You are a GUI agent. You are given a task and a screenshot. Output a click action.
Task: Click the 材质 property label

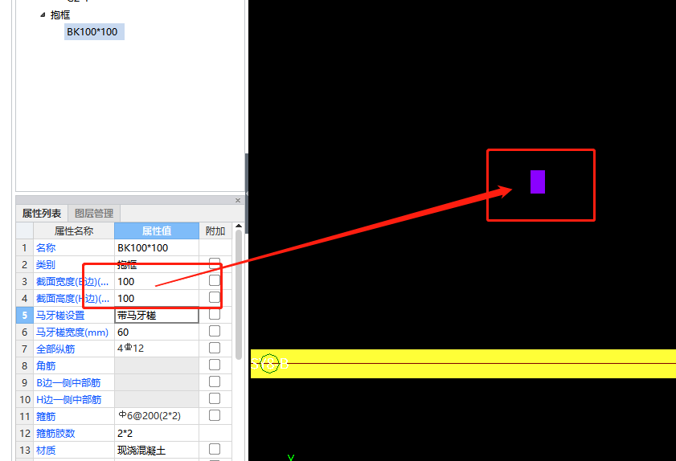click(x=46, y=451)
